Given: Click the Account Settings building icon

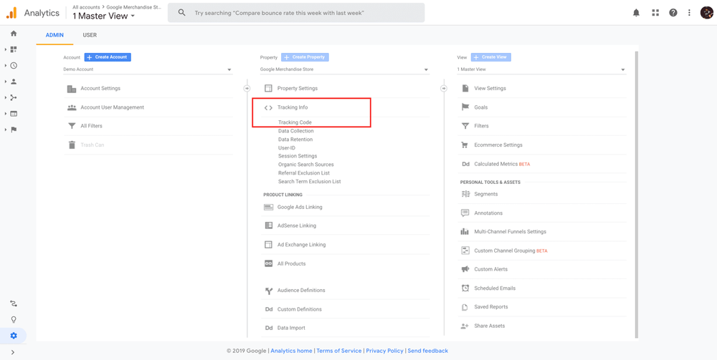Looking at the screenshot, I should click(72, 89).
